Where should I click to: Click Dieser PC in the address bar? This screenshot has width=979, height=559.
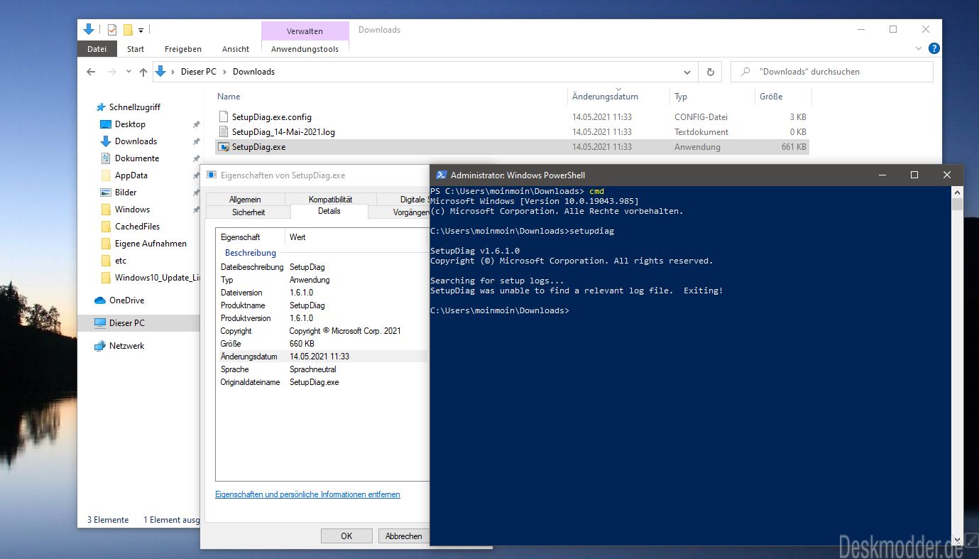tap(198, 72)
